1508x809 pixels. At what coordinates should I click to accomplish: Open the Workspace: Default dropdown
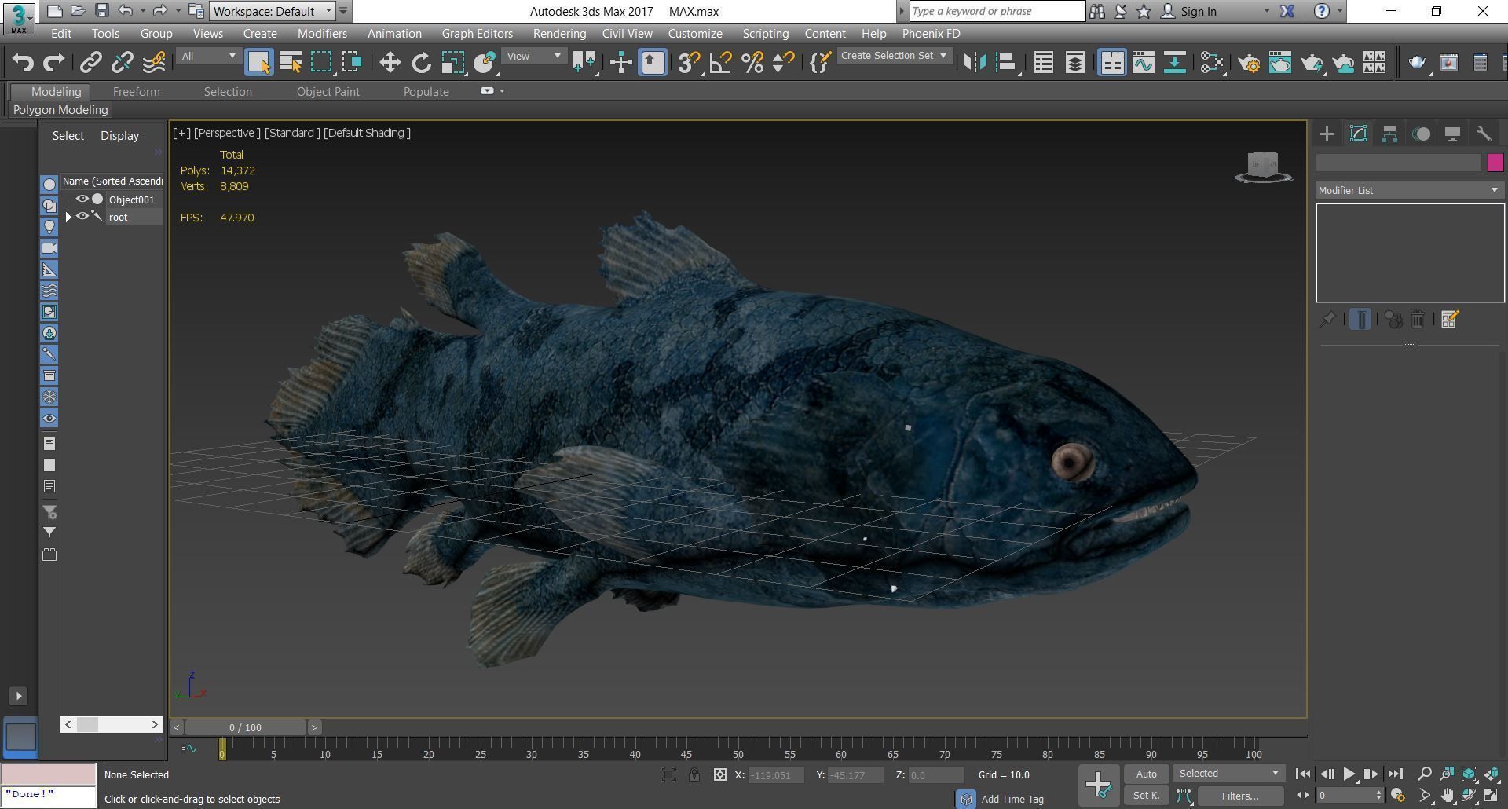click(x=273, y=11)
